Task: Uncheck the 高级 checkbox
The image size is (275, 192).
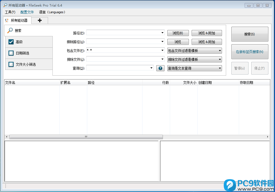Action: [x=11, y=42]
